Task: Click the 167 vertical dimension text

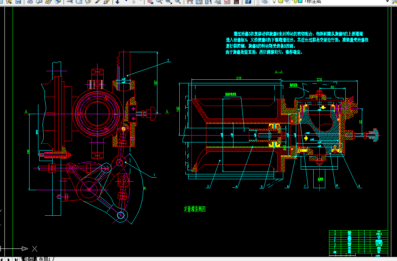Action: 155,83
